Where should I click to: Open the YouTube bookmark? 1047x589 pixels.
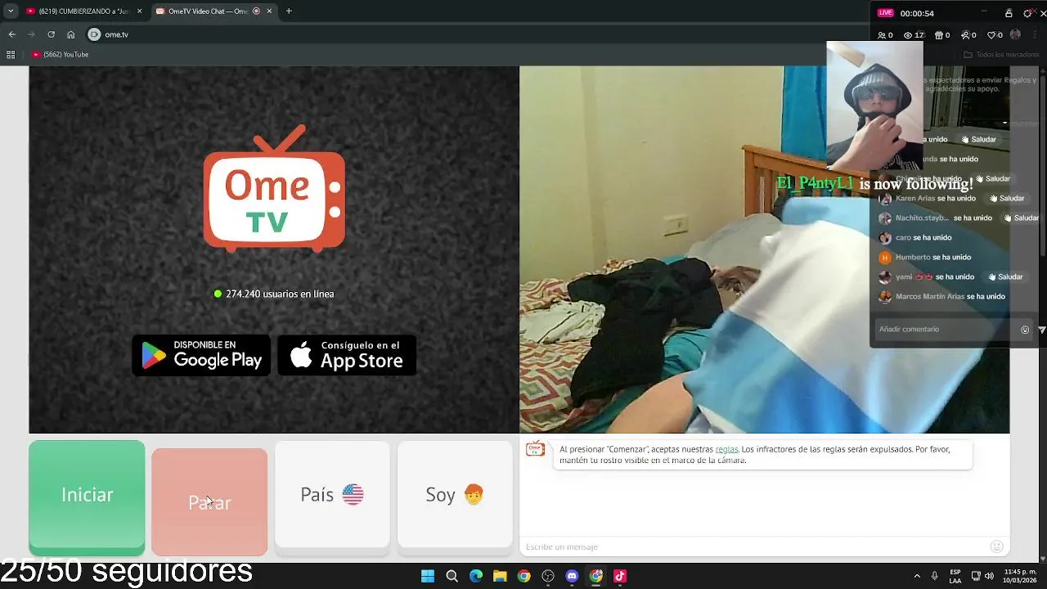tap(60, 55)
